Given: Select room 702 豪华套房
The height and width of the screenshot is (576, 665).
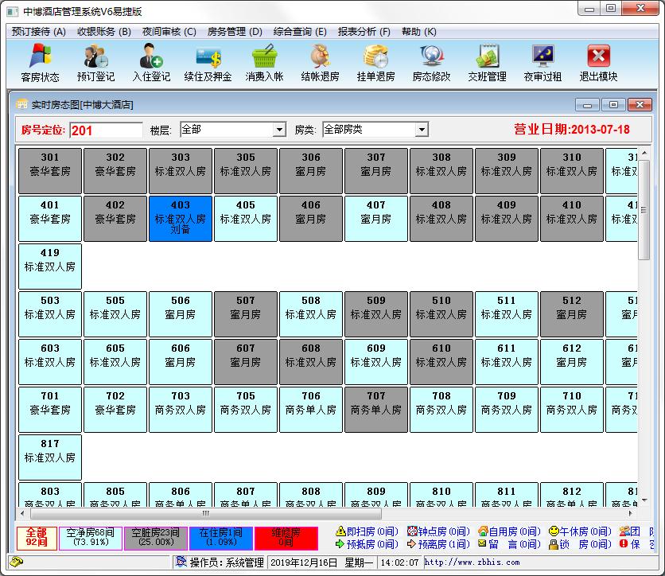Looking at the screenshot, I should click(x=115, y=409).
